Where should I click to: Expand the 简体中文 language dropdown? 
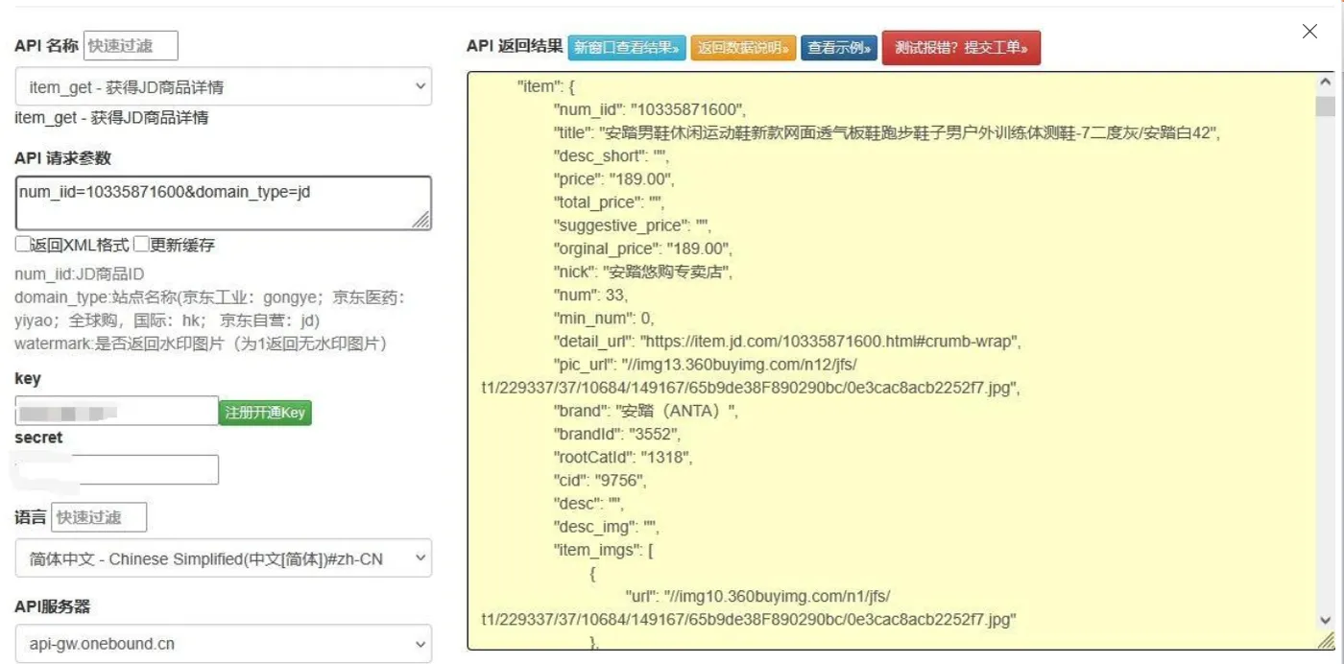coord(224,558)
